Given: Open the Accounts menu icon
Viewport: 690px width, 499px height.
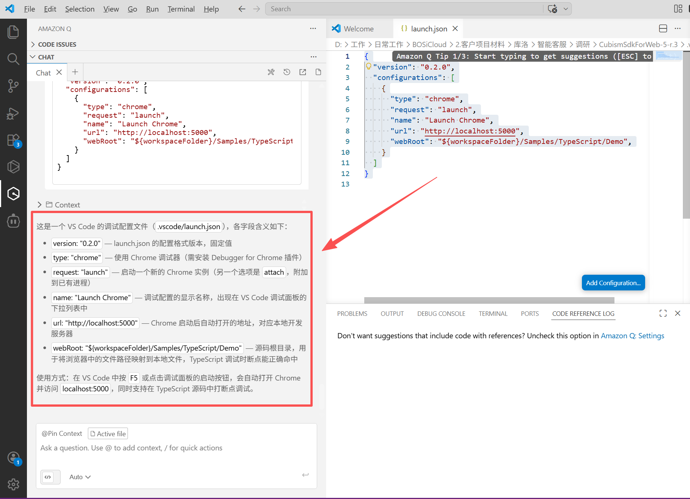Looking at the screenshot, I should coord(13,458).
